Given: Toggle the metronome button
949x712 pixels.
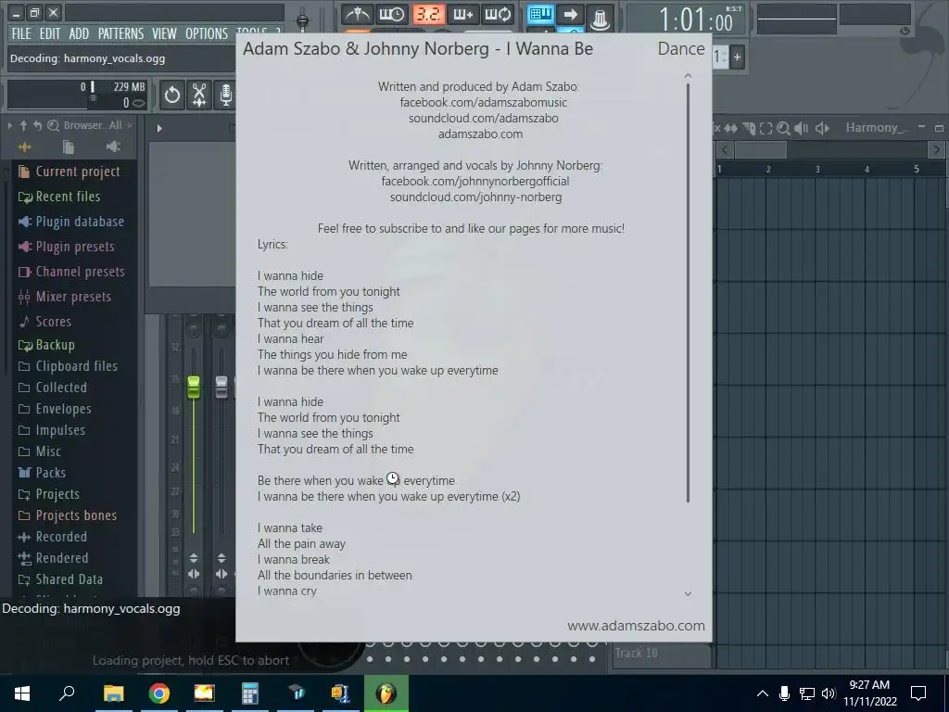Looking at the screenshot, I should tap(357, 14).
